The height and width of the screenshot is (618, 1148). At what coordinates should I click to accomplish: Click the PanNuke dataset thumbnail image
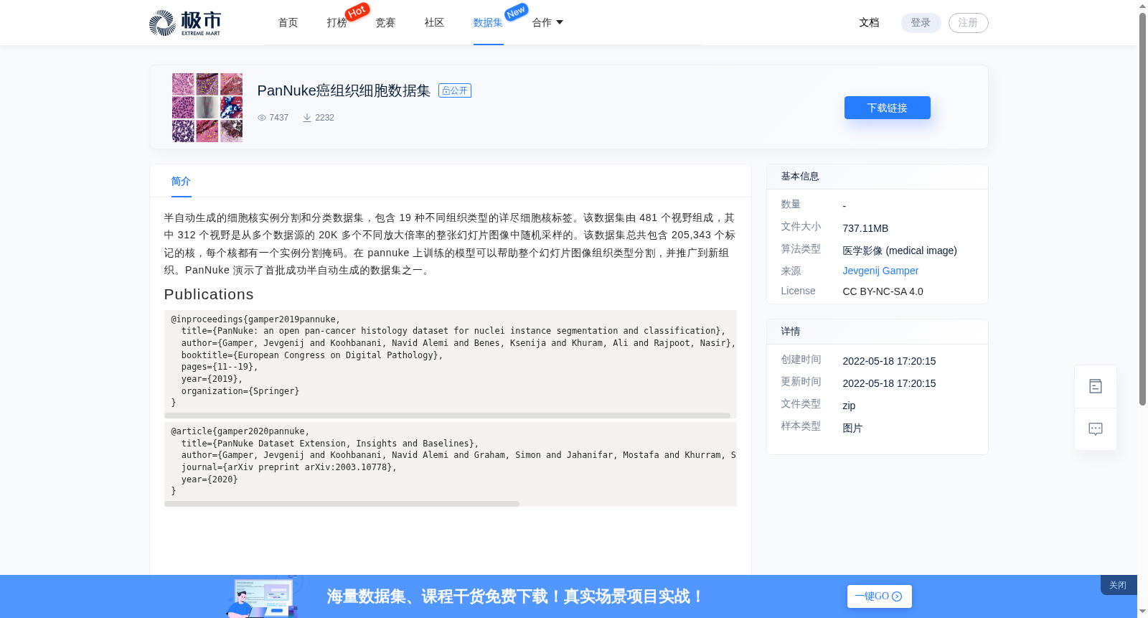(207, 108)
